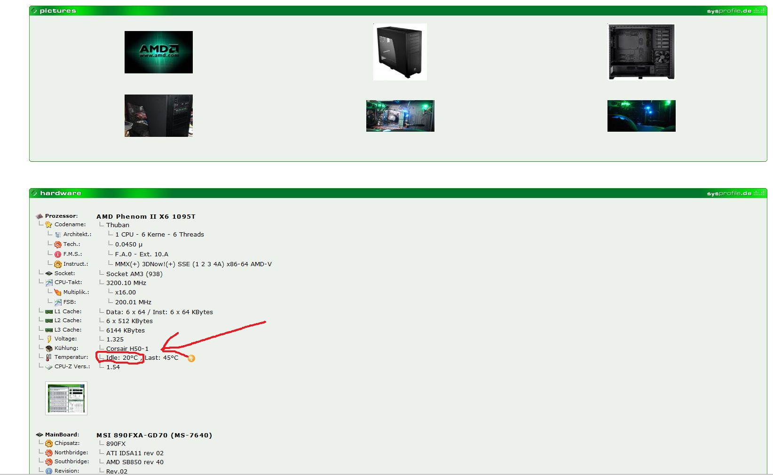The width and height of the screenshot is (773, 475).
Task: Open the empty case interior thumbnail
Action: coord(641,52)
